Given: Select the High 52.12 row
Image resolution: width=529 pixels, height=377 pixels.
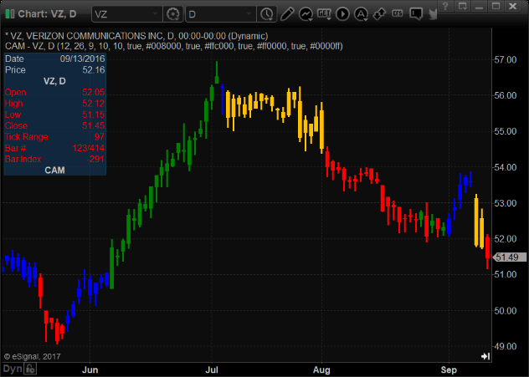Looking at the screenshot, I should [x=55, y=103].
